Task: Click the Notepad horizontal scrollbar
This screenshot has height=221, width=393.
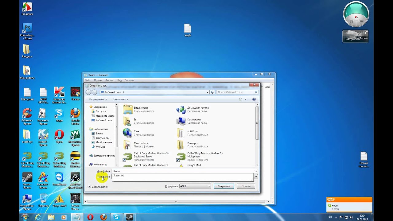Action: [176, 202]
